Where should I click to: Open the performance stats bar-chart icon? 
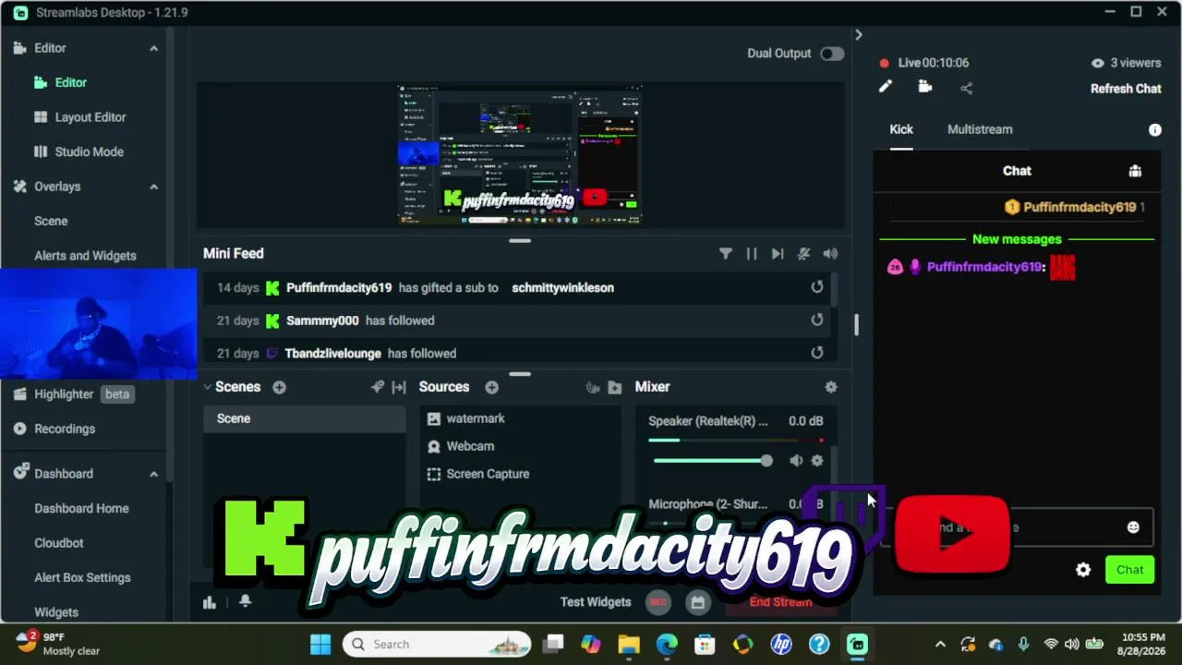click(x=210, y=602)
